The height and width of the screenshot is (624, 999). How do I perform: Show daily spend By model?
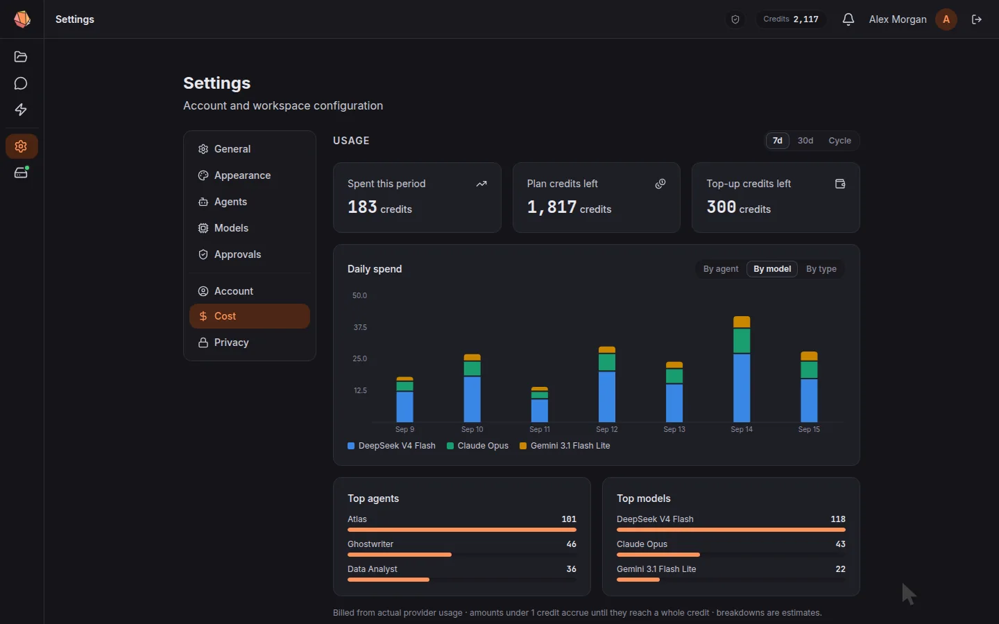tap(772, 269)
